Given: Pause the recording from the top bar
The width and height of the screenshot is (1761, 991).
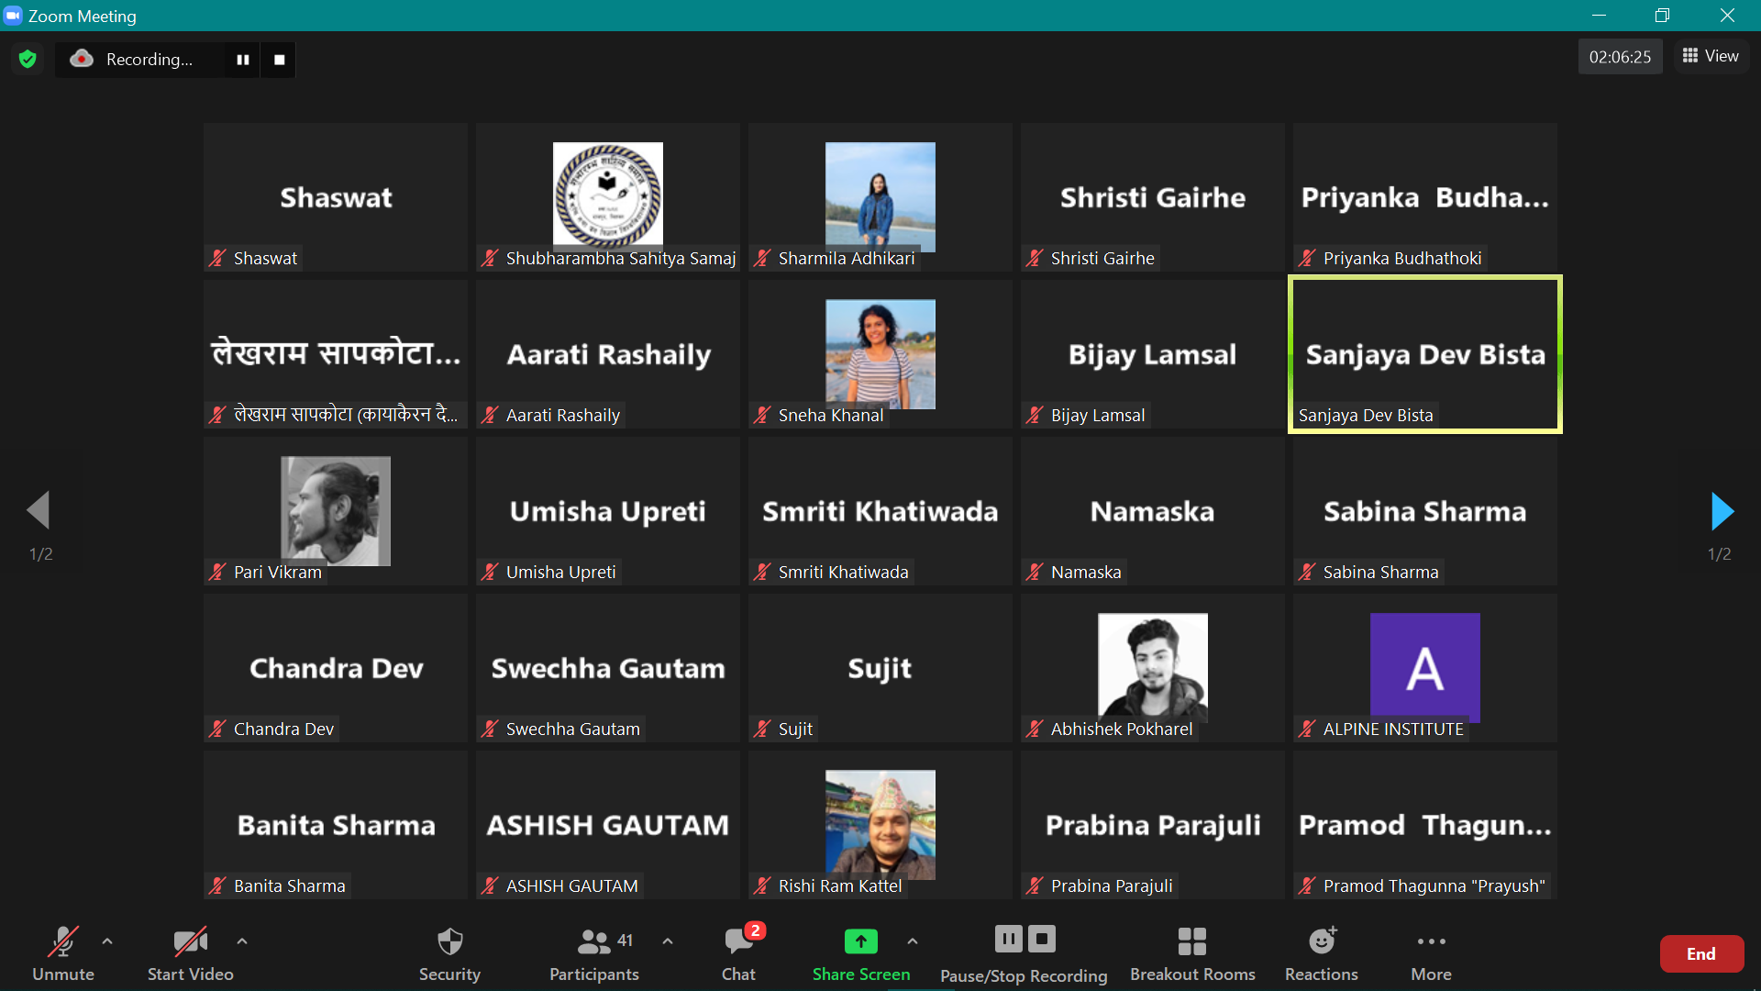Looking at the screenshot, I should click(242, 59).
